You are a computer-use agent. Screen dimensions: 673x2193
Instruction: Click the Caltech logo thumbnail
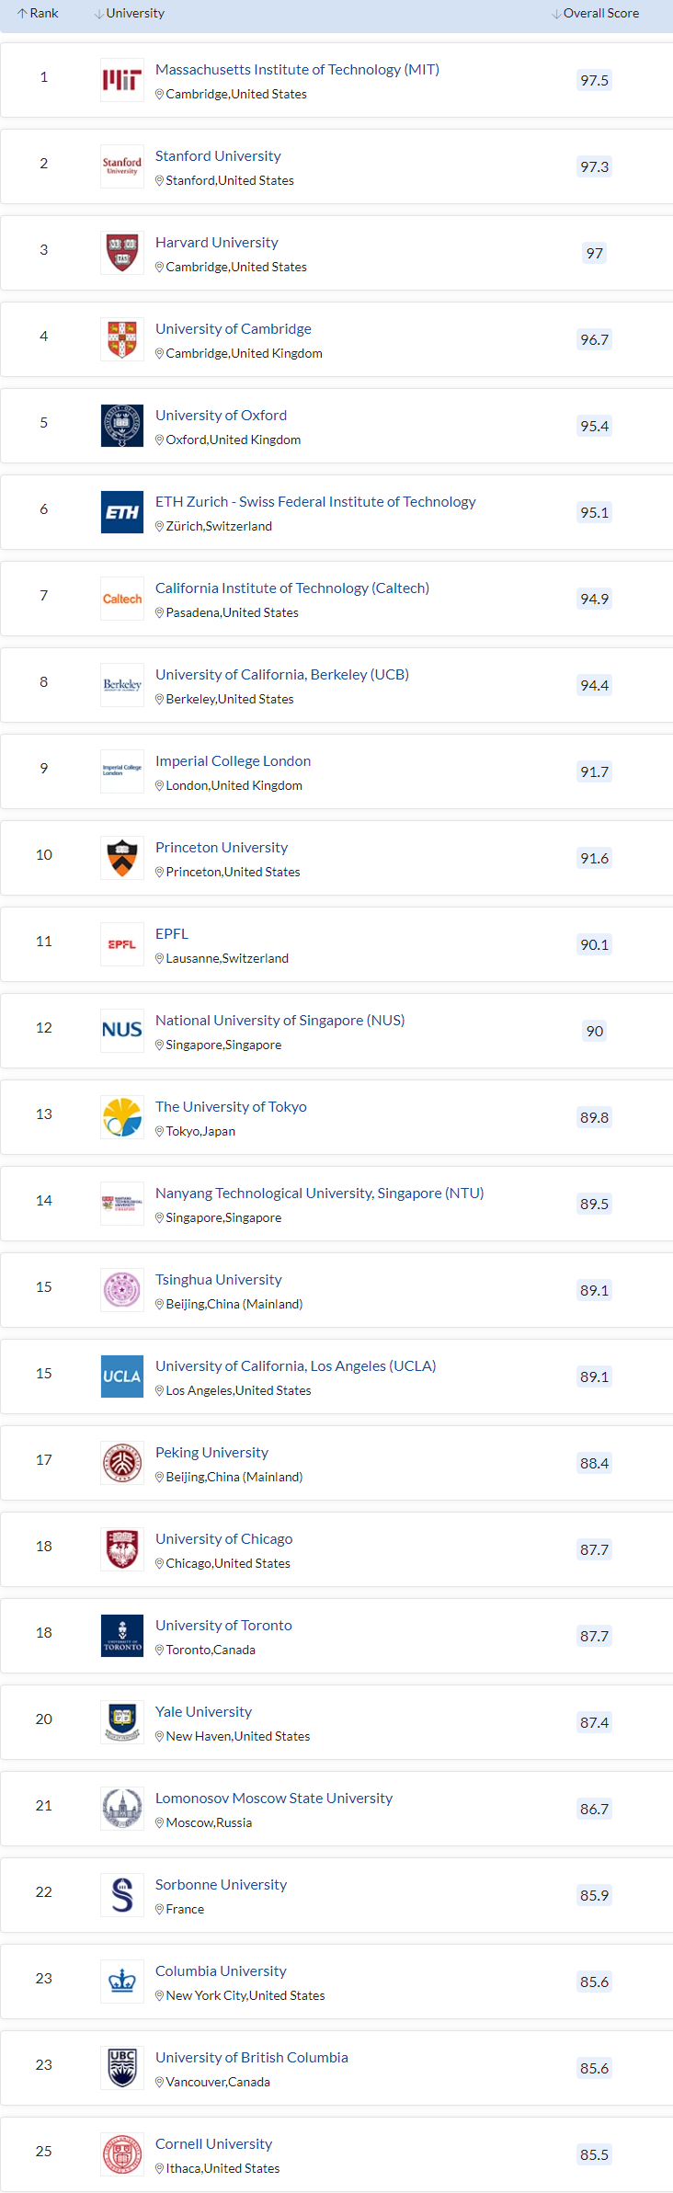pyautogui.click(x=121, y=599)
